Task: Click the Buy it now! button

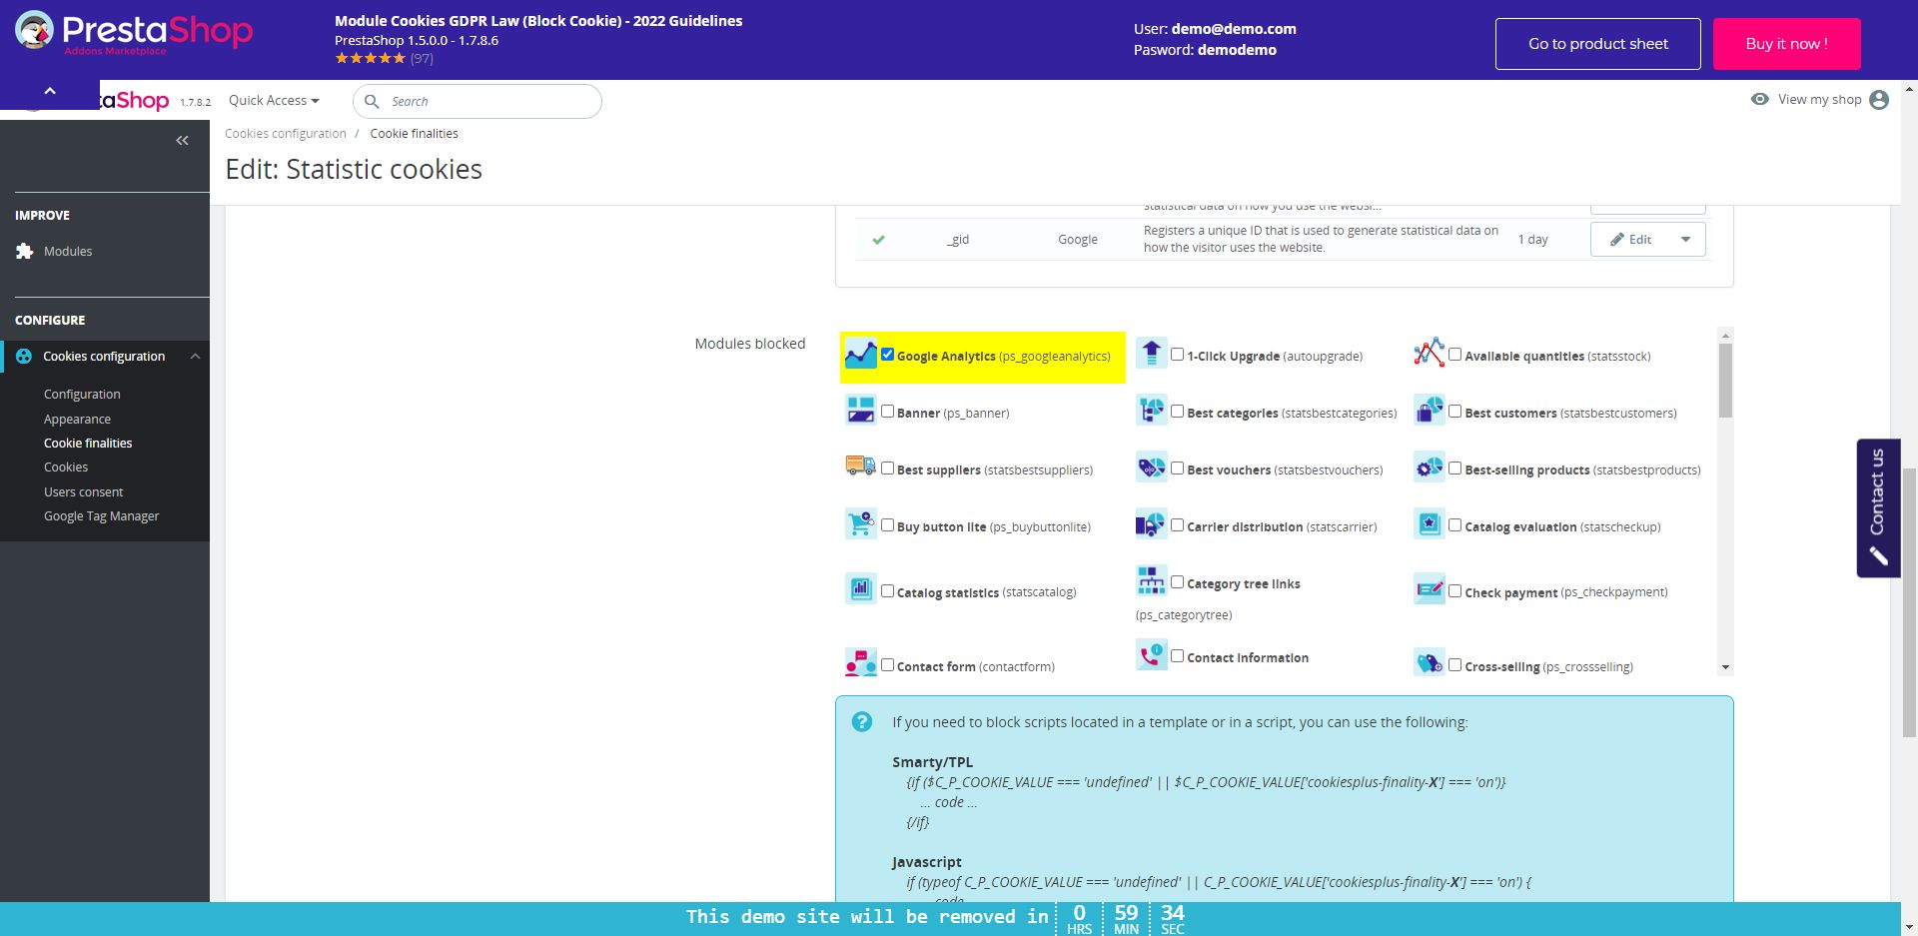Action: [1786, 44]
